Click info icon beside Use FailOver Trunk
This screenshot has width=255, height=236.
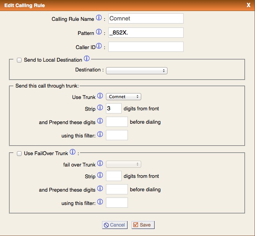click(x=73, y=153)
